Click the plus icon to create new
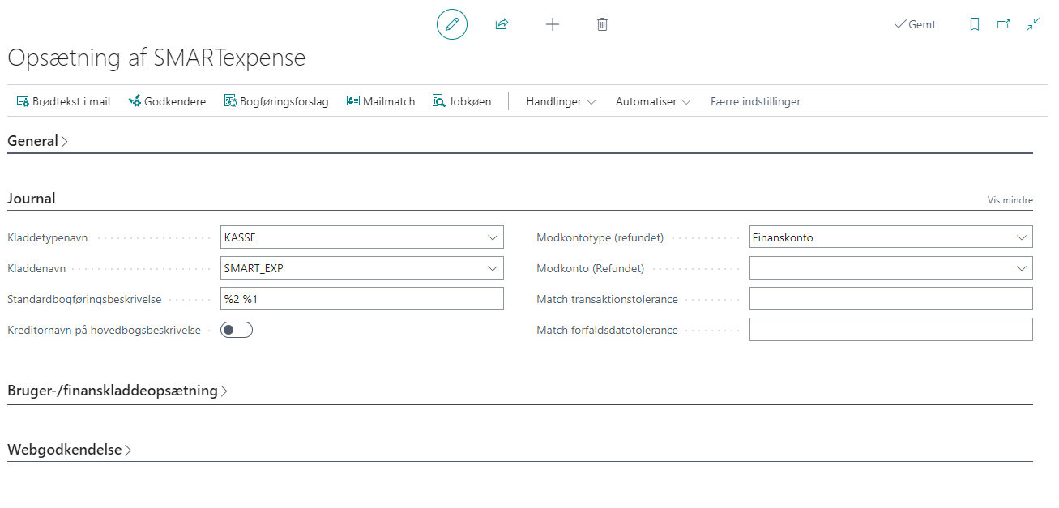The image size is (1059, 508). tap(553, 24)
